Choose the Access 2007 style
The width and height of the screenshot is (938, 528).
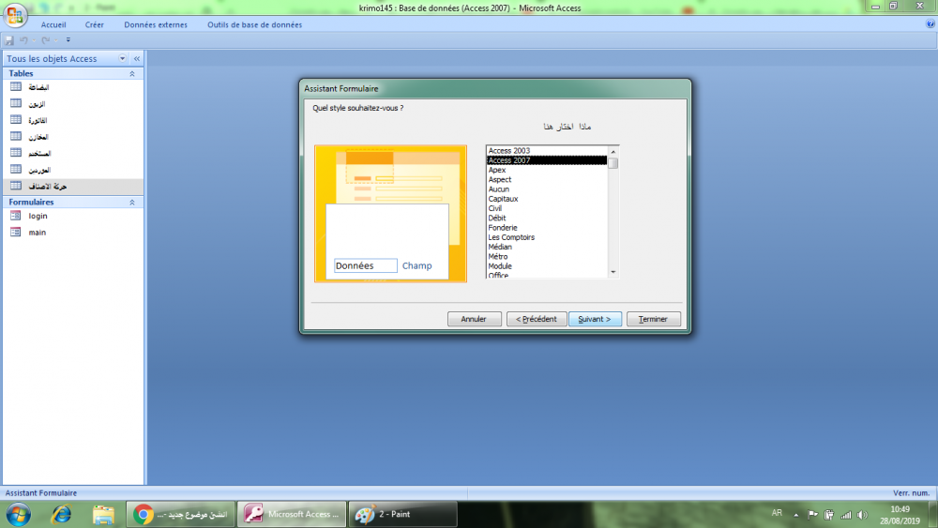(x=547, y=160)
